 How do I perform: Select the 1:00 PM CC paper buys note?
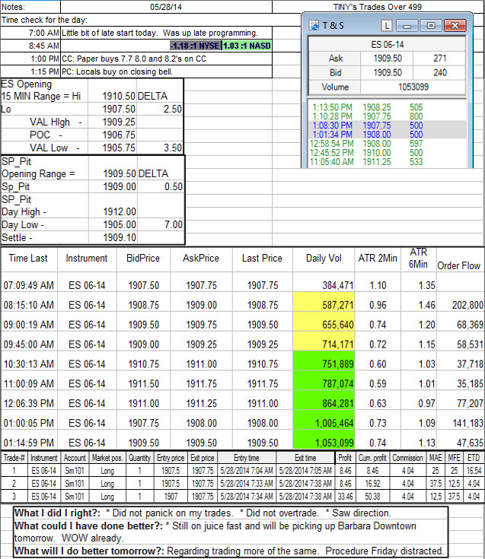point(166,59)
